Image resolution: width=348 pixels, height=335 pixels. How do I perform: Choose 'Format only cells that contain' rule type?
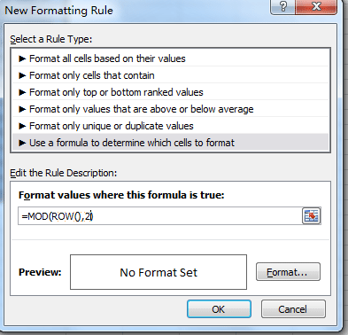tap(170, 75)
